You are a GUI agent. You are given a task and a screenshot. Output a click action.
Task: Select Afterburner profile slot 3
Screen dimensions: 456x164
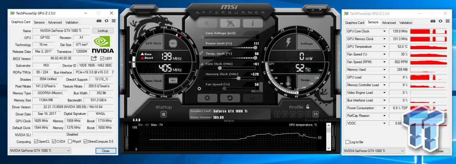coord(292,114)
